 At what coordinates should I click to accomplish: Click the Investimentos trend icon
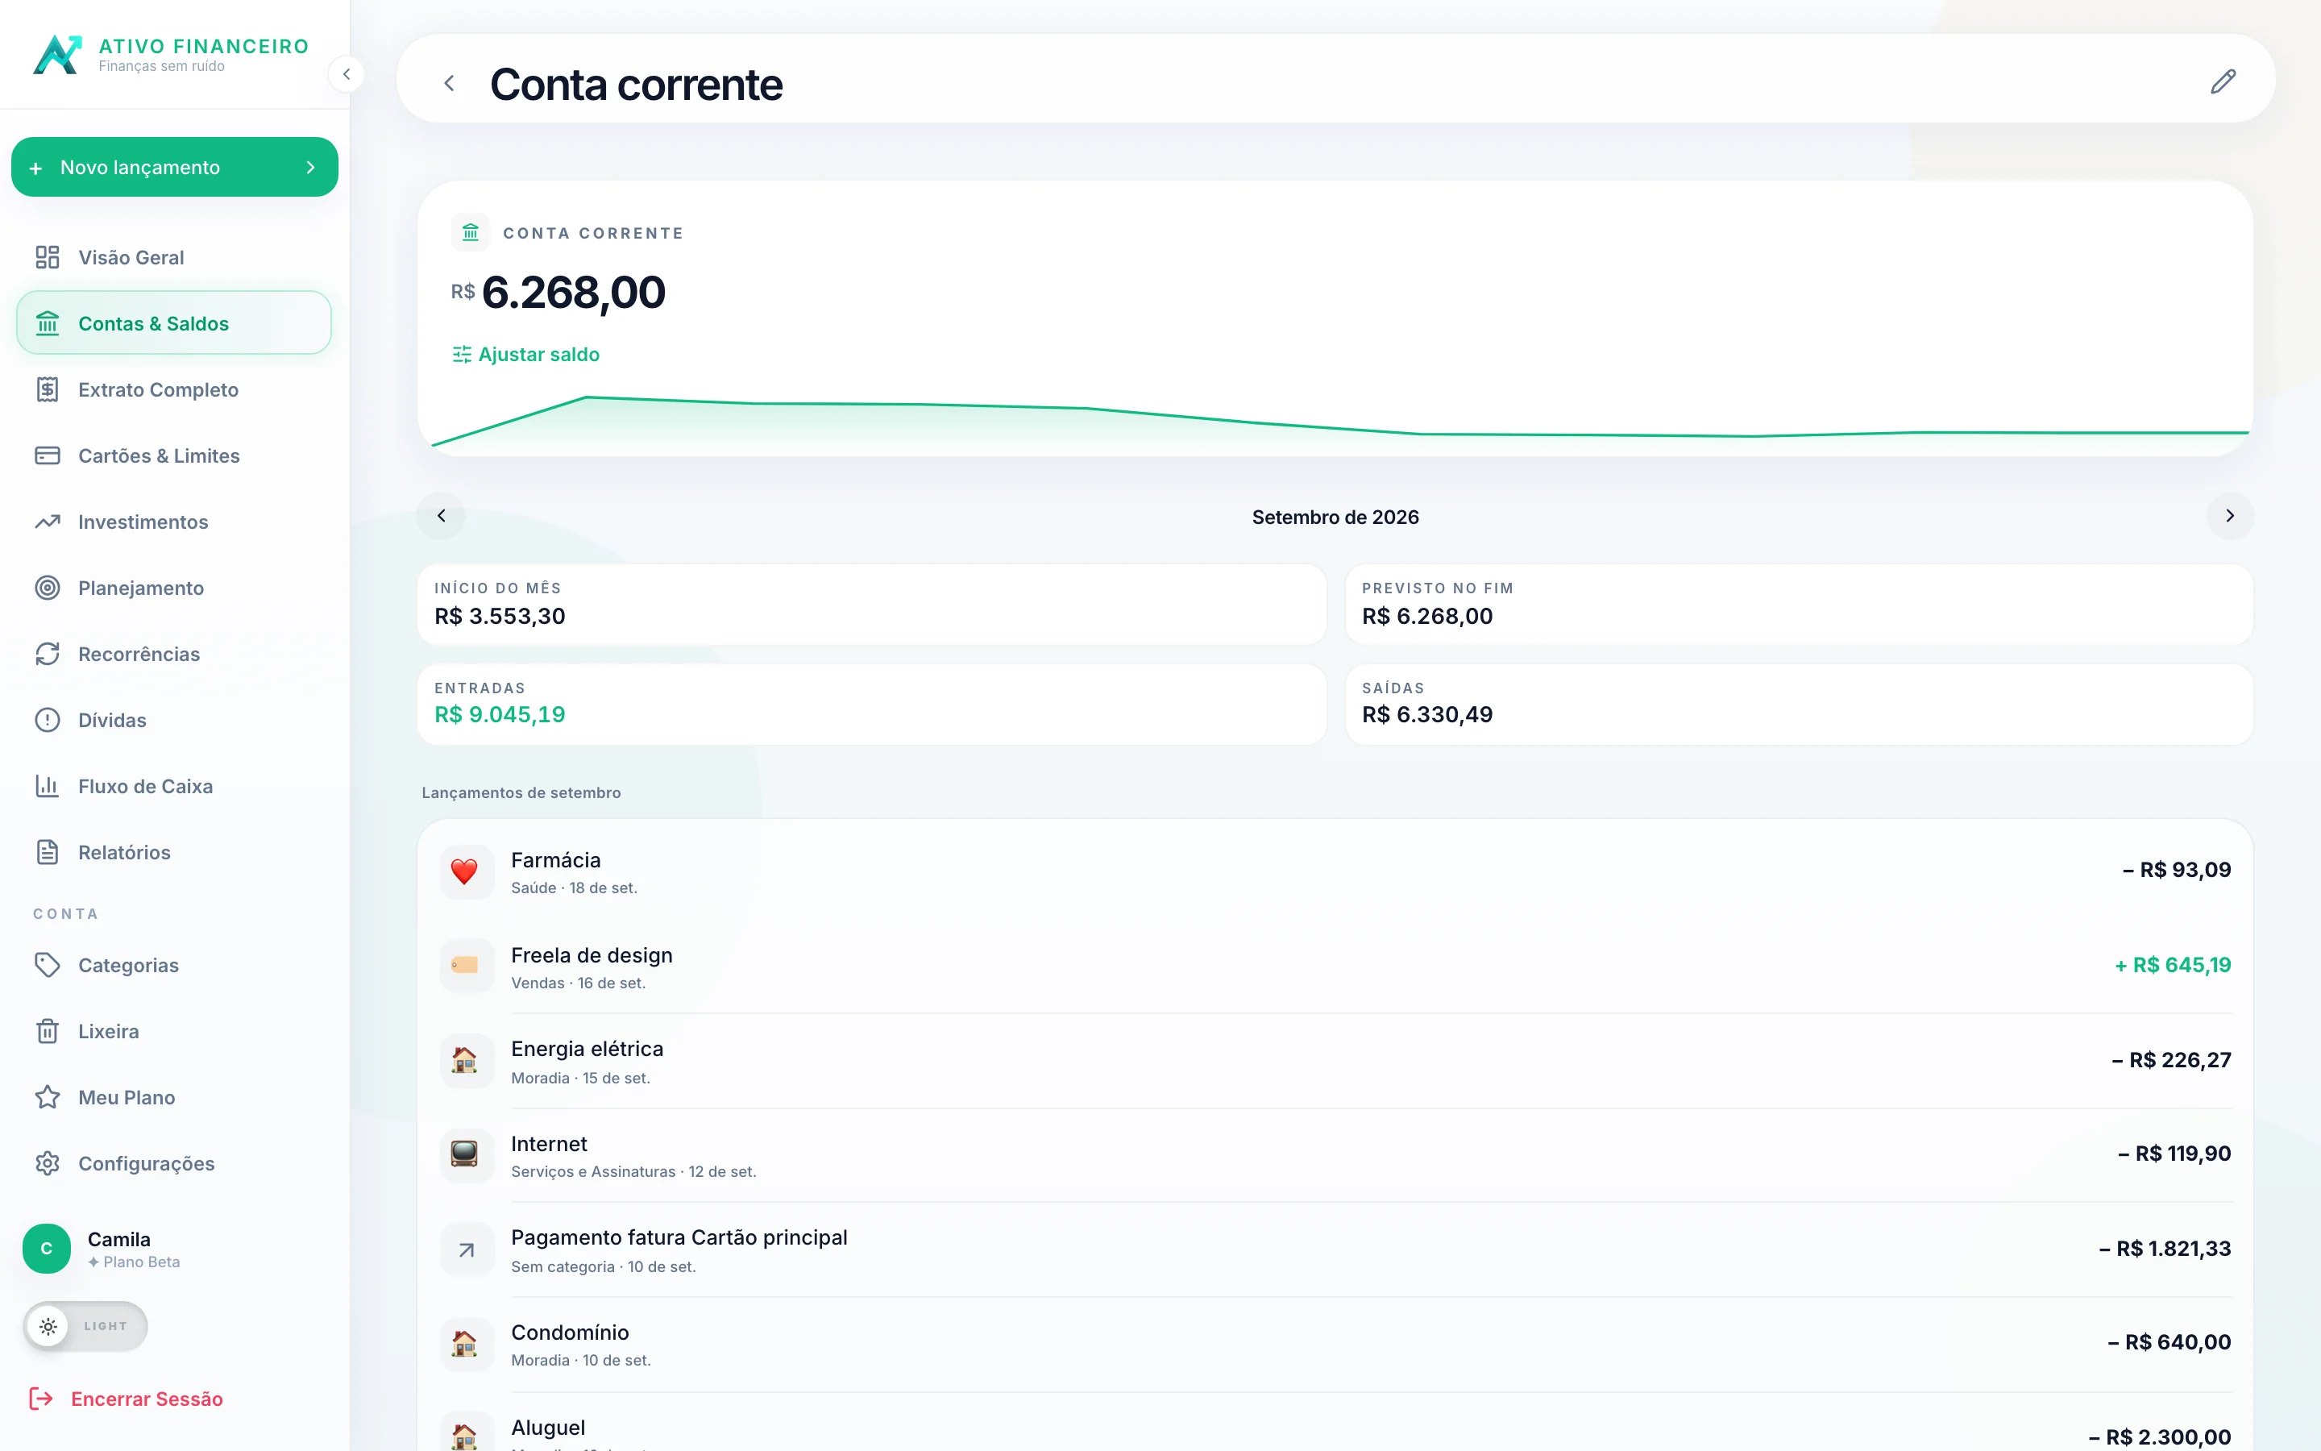click(47, 522)
